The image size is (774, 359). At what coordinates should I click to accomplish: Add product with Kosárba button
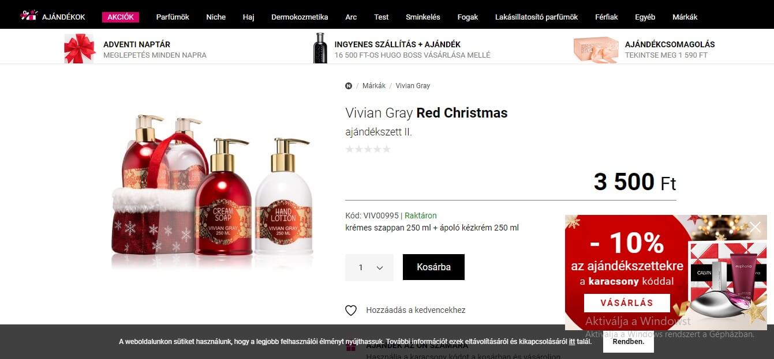click(433, 267)
